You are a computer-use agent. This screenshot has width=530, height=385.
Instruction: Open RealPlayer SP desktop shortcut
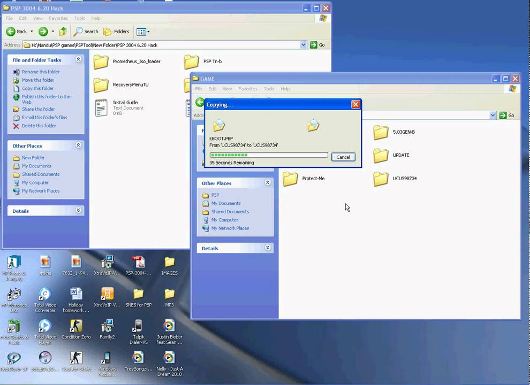point(14,361)
